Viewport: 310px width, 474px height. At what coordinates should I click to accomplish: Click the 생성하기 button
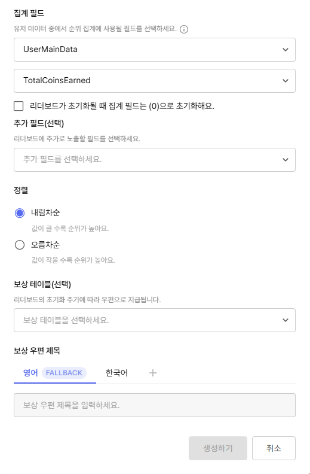pyautogui.click(x=218, y=448)
